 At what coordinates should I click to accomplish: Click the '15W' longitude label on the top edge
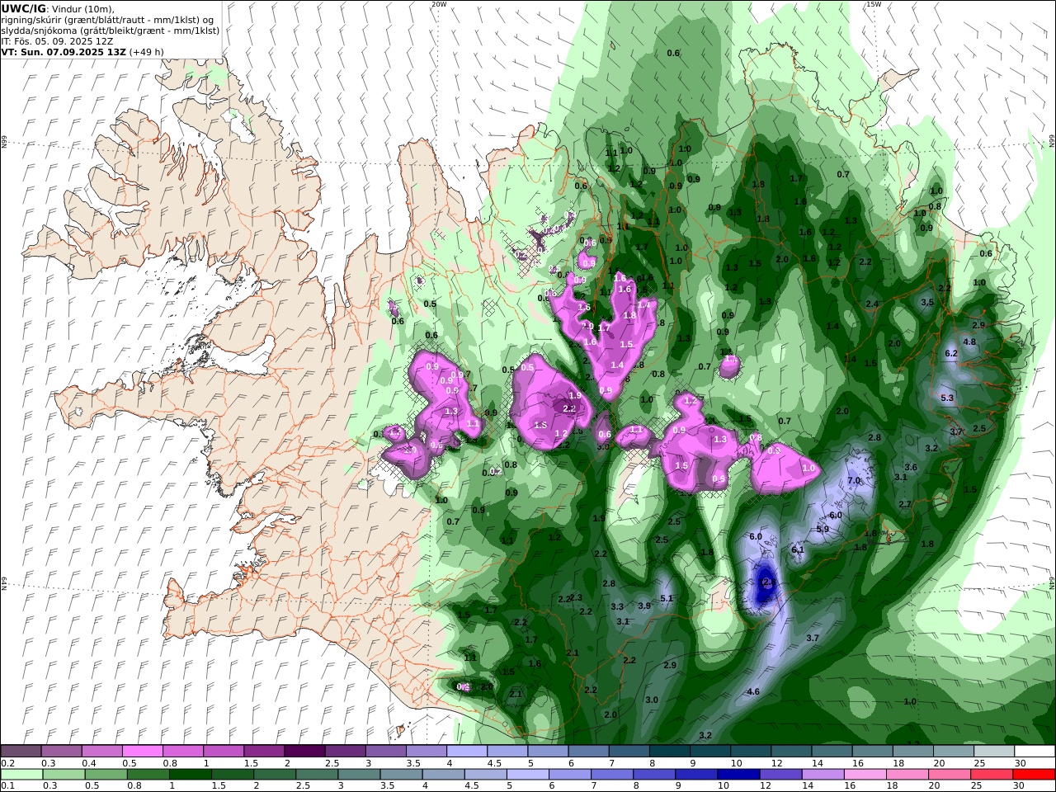tap(874, 4)
